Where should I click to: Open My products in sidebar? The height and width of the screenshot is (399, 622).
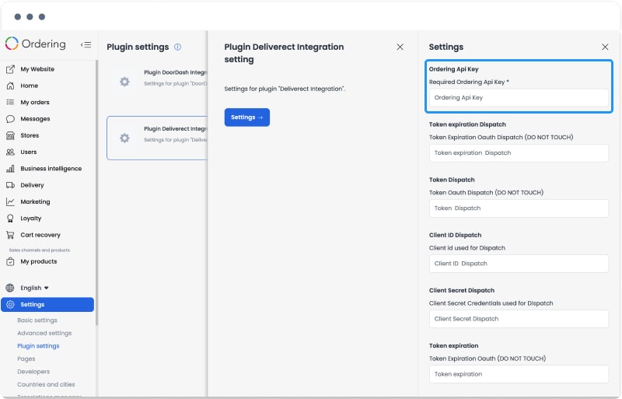click(x=39, y=261)
